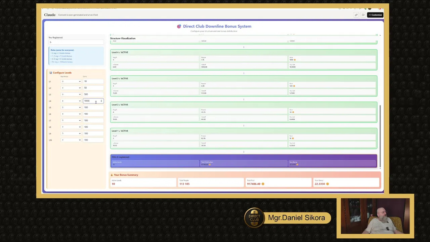
Task: Click the YOU (5 registered) header
Action: pos(121,157)
